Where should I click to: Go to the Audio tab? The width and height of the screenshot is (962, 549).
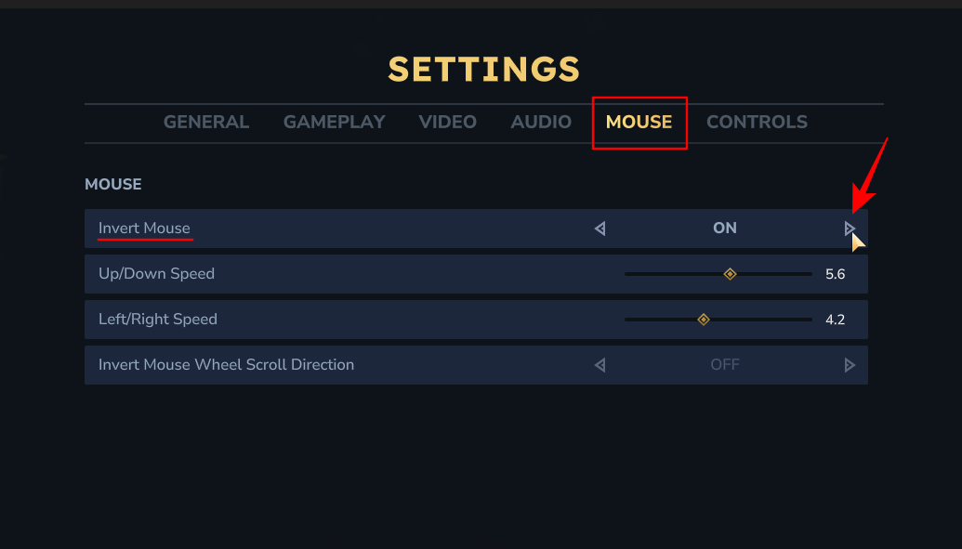pyautogui.click(x=541, y=123)
